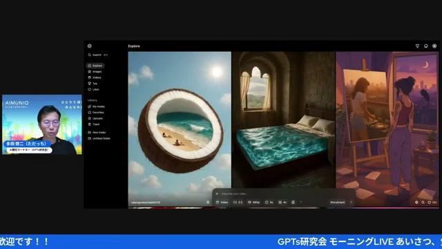Click the star icon beside Favorites
The width and height of the screenshot is (442, 249).
click(90, 112)
